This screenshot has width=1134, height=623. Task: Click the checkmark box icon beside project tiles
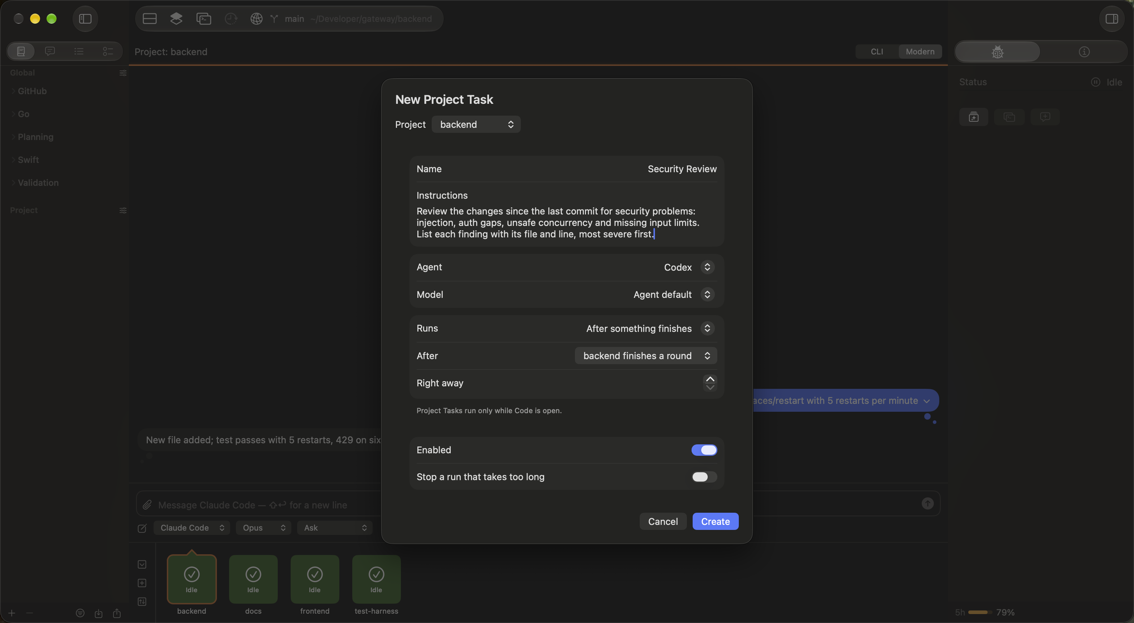click(x=142, y=564)
